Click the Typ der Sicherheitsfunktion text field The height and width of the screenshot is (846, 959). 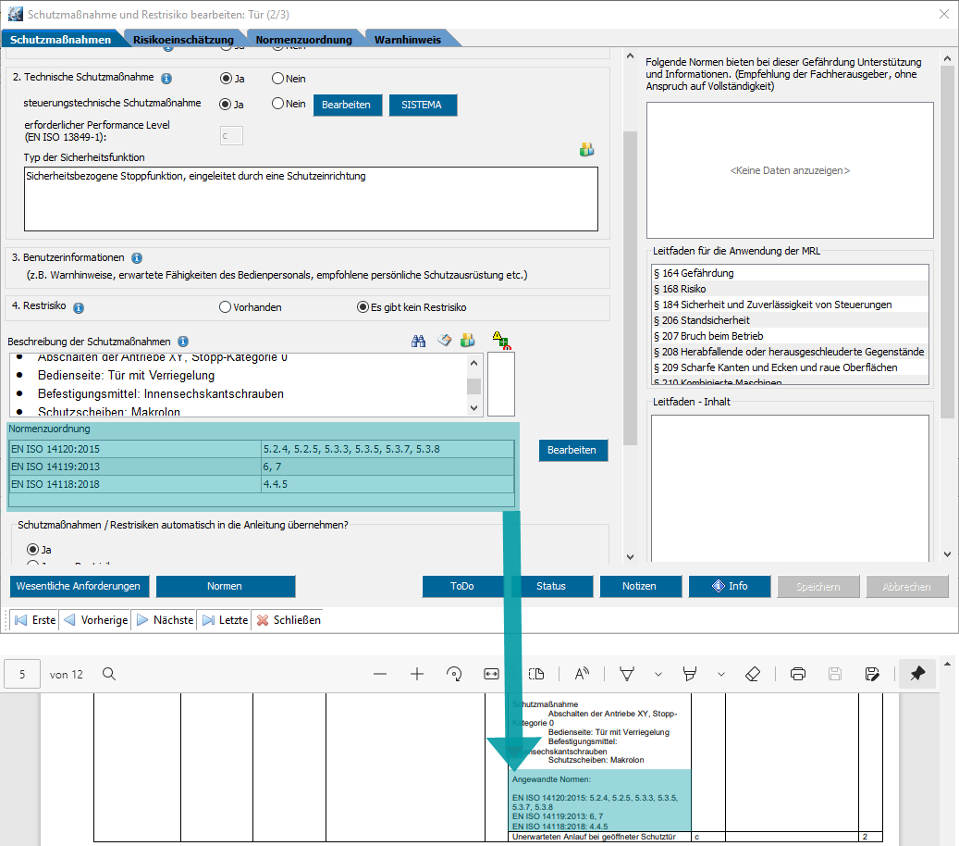311,198
